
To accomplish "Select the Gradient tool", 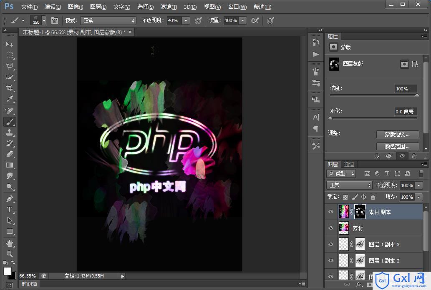I will (x=10, y=165).
